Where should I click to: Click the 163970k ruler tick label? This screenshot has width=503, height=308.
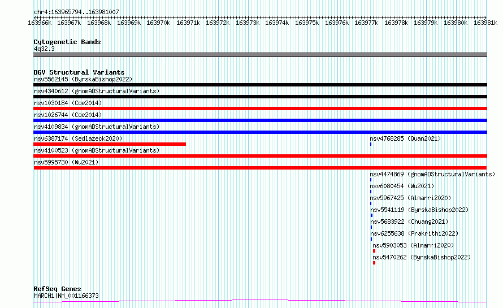coord(158,23)
